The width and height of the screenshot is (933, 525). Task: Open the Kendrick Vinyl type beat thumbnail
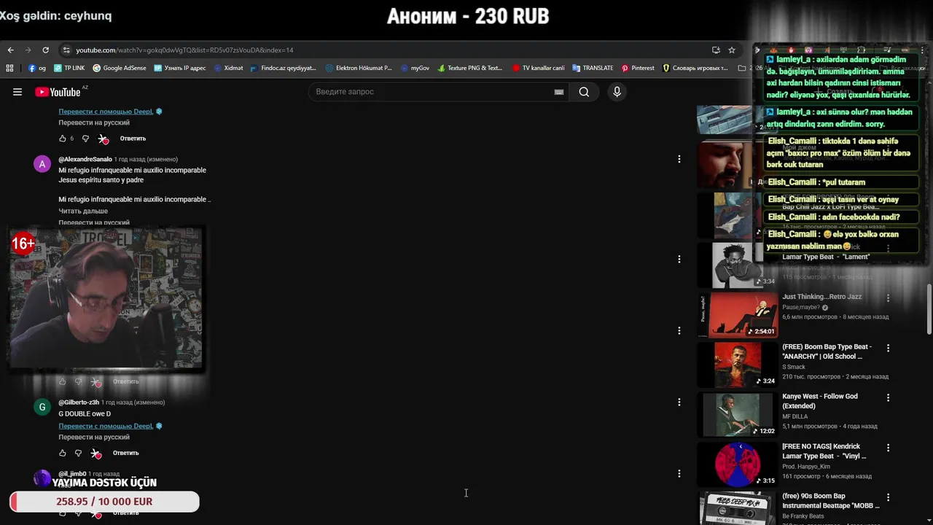[x=738, y=464]
